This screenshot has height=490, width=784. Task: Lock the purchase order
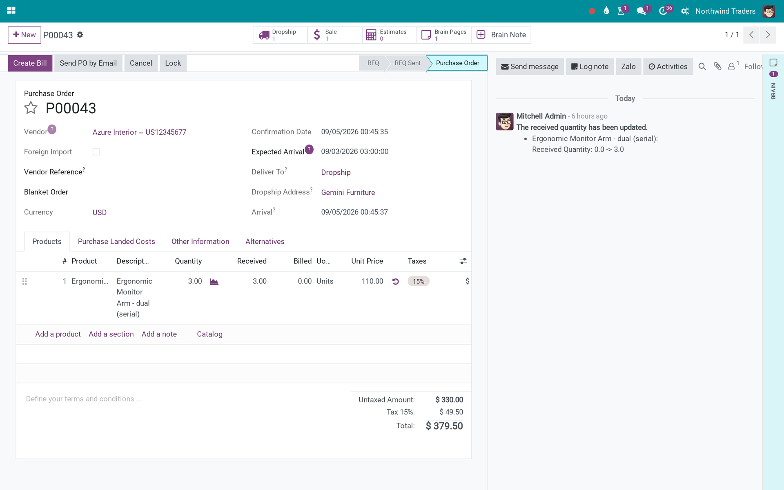click(173, 63)
